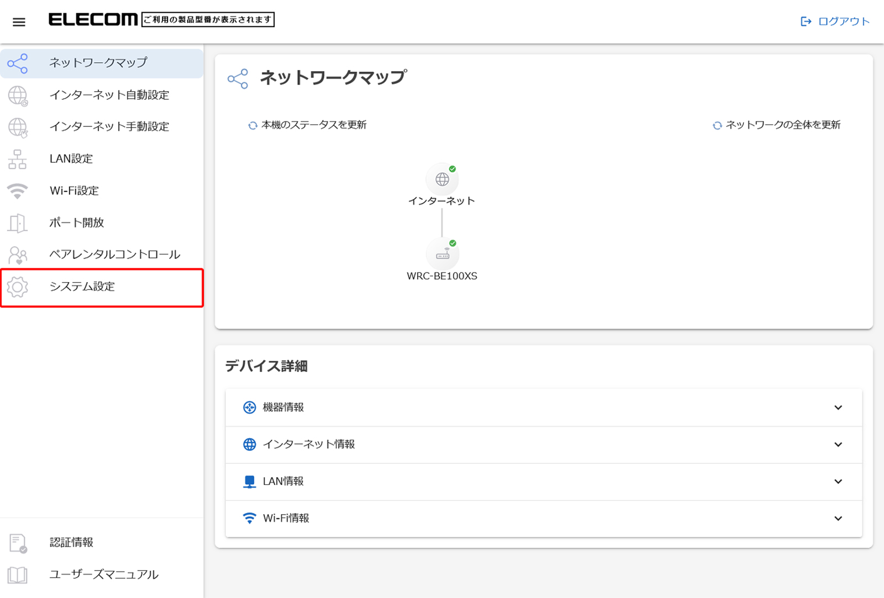Expand the インターネット情報 panel
This screenshot has width=884, height=598.
click(x=838, y=444)
